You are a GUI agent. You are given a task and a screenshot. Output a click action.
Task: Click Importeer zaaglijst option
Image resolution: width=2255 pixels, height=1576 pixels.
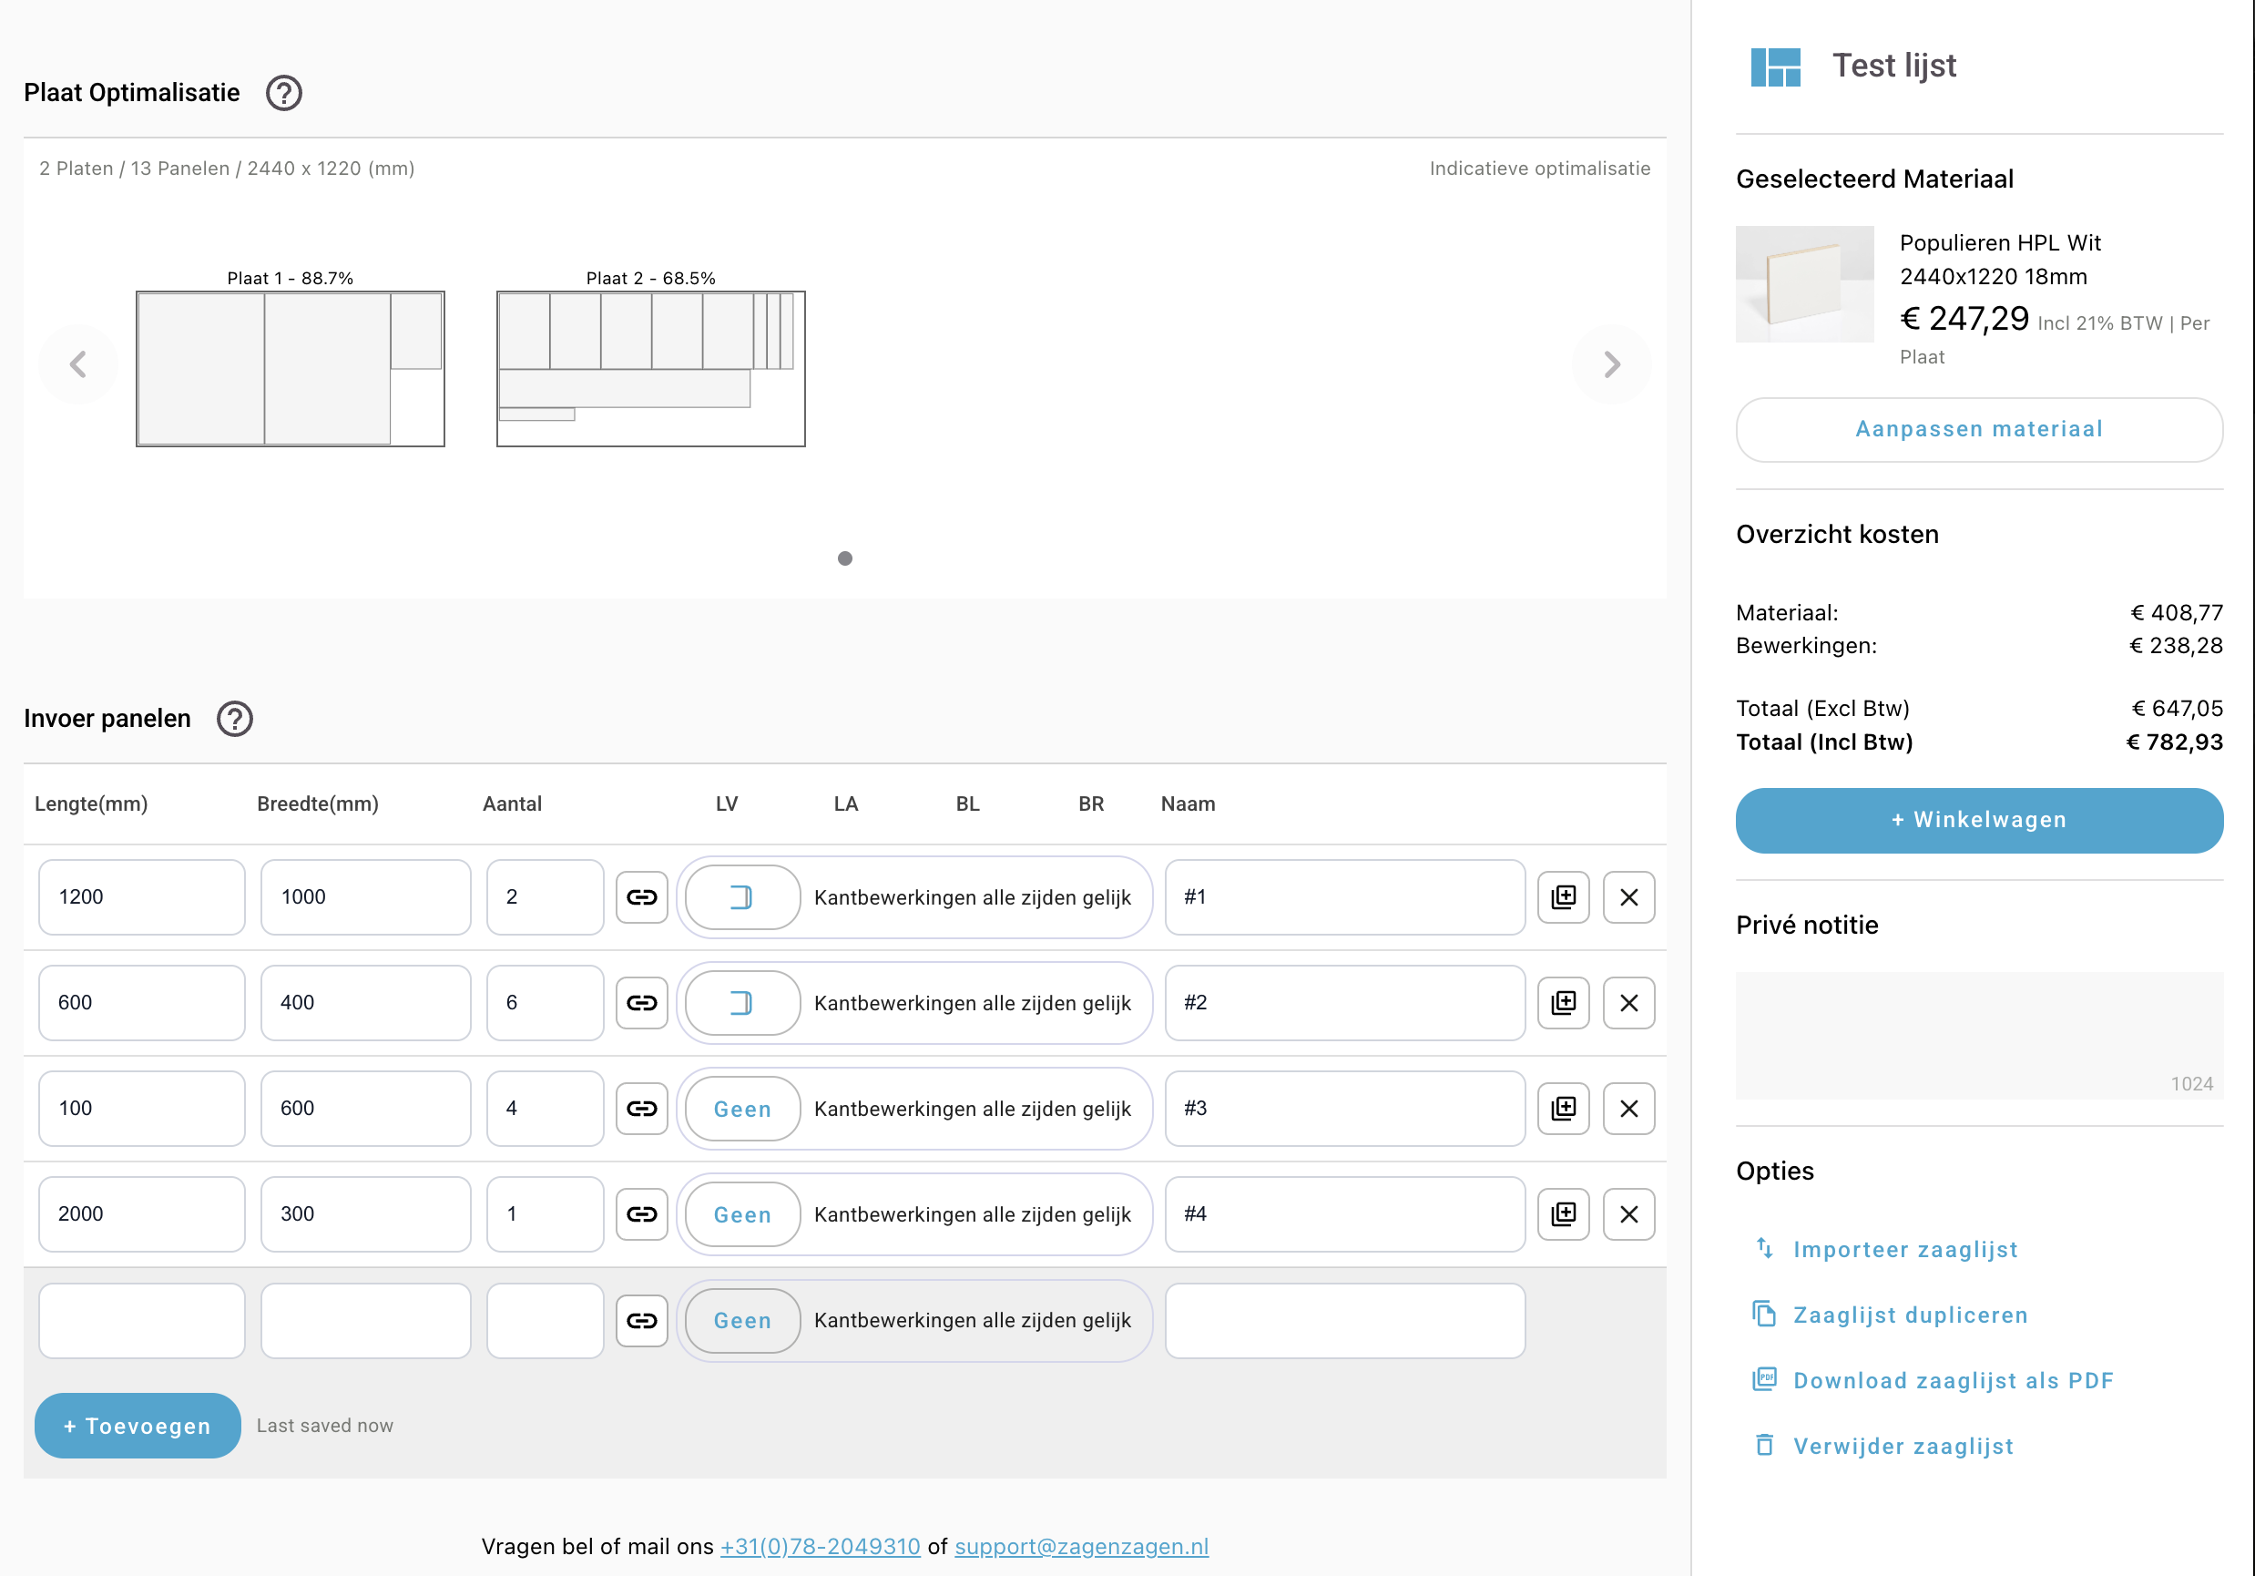pos(1904,1250)
